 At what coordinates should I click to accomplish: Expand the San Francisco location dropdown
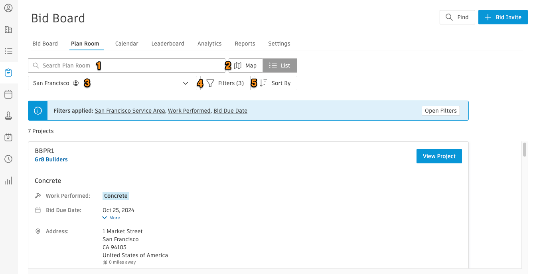click(x=112, y=83)
